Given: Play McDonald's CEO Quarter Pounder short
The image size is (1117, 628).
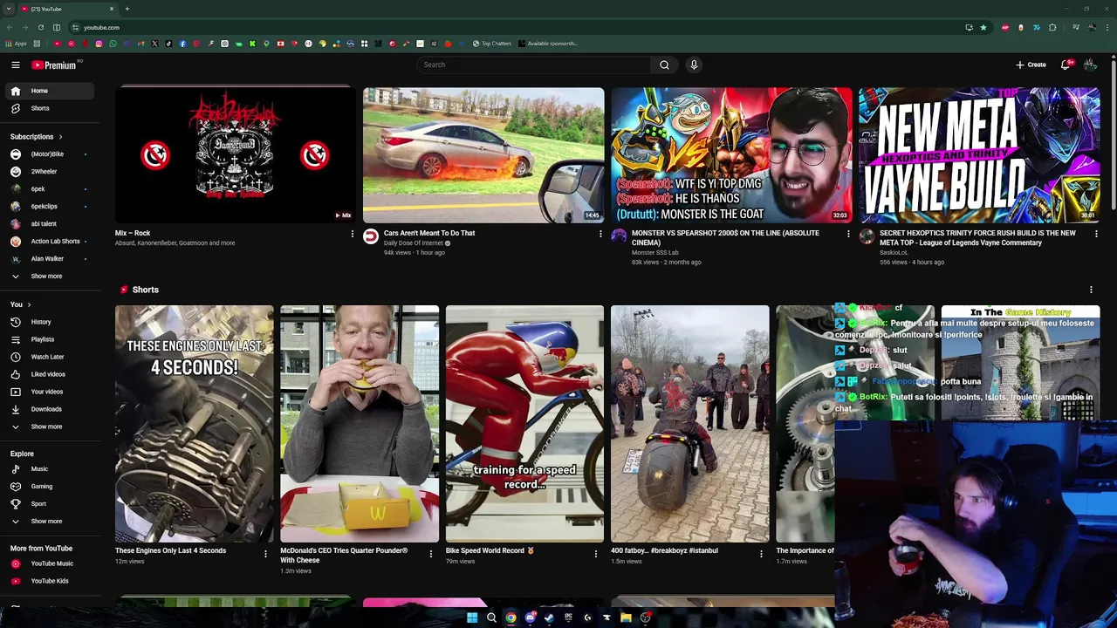Looking at the screenshot, I should pyautogui.click(x=360, y=424).
